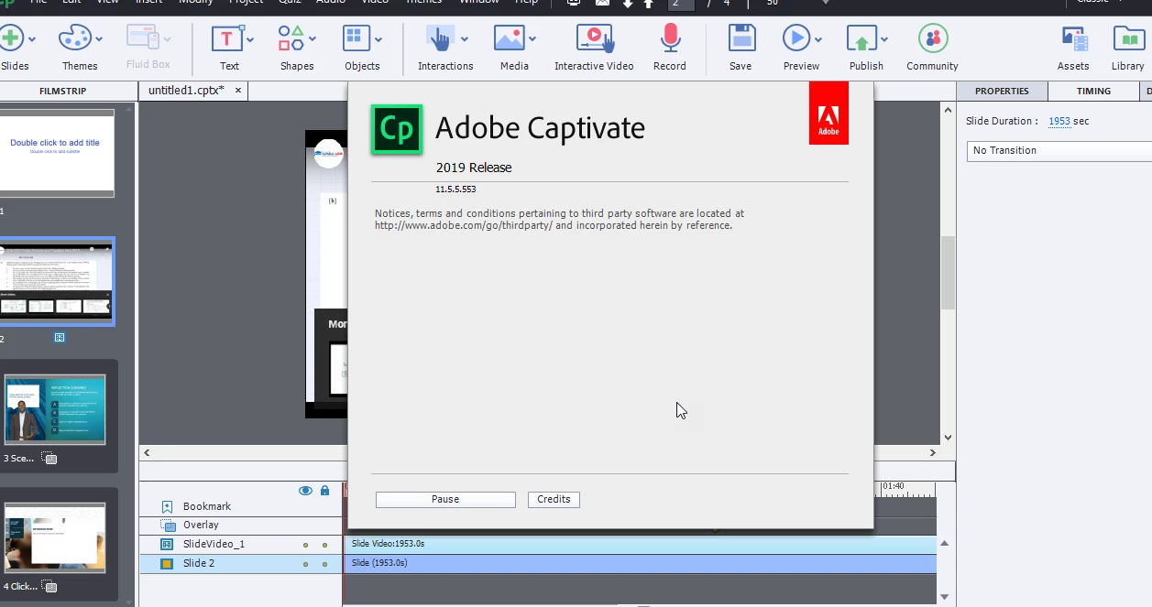Screen dimensions: 1152x607
Task: Toggle all layers visibility eye in timeline header
Action: pyautogui.click(x=305, y=491)
